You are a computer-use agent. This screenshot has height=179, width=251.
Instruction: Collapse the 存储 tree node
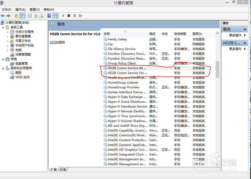pos(3,59)
